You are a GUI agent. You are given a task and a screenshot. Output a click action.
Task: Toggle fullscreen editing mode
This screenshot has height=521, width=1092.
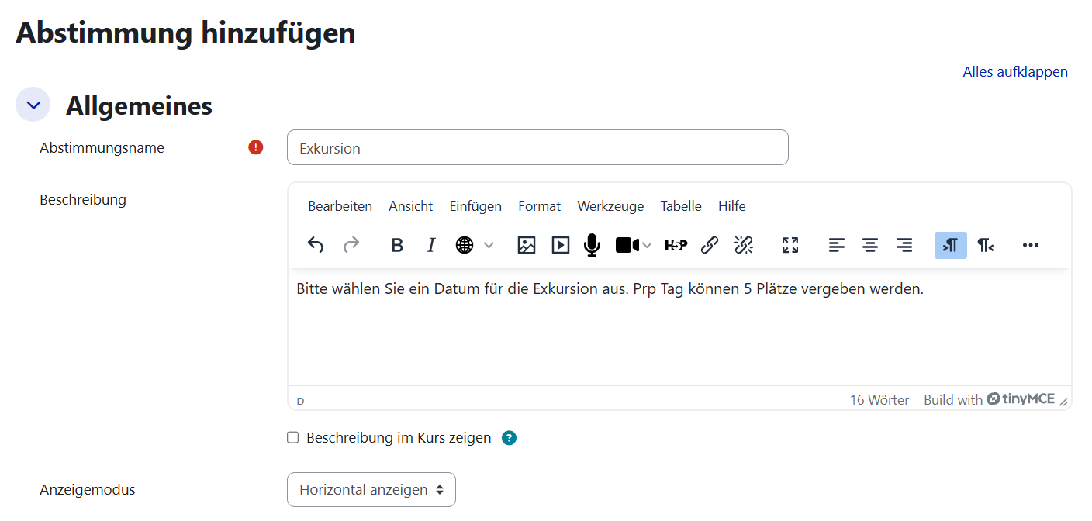click(790, 245)
